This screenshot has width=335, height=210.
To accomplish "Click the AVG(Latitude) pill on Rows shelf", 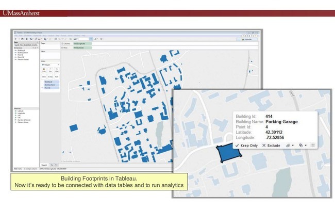I will click(x=82, y=47).
